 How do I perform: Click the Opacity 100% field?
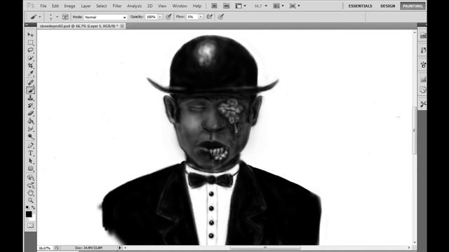tap(152, 17)
